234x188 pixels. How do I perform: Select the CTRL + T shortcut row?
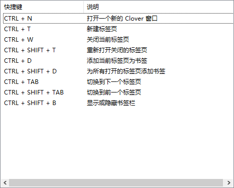click(x=118, y=29)
